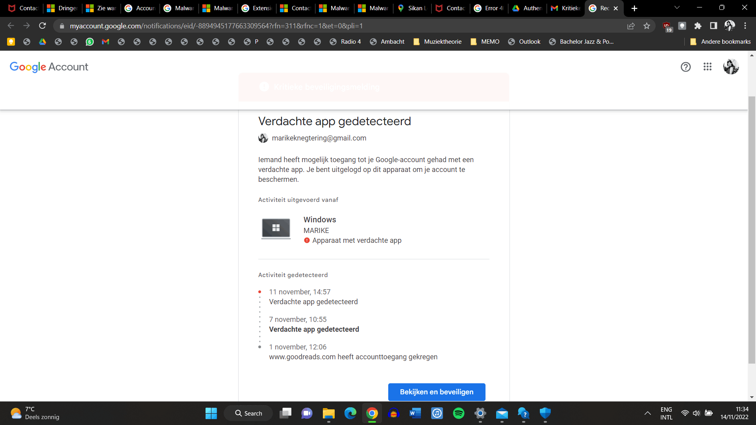The width and height of the screenshot is (756, 425).
Task: Click the address bar URL
Action: point(217,26)
